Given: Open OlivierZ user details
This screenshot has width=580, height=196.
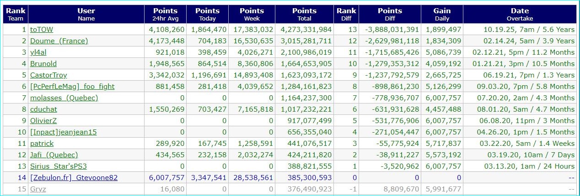Looking at the screenshot, I should 43,121.
